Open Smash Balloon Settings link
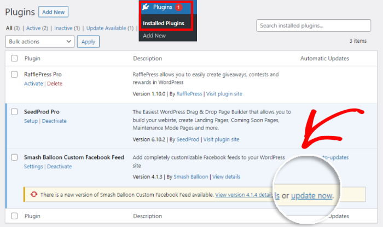 click(x=33, y=167)
